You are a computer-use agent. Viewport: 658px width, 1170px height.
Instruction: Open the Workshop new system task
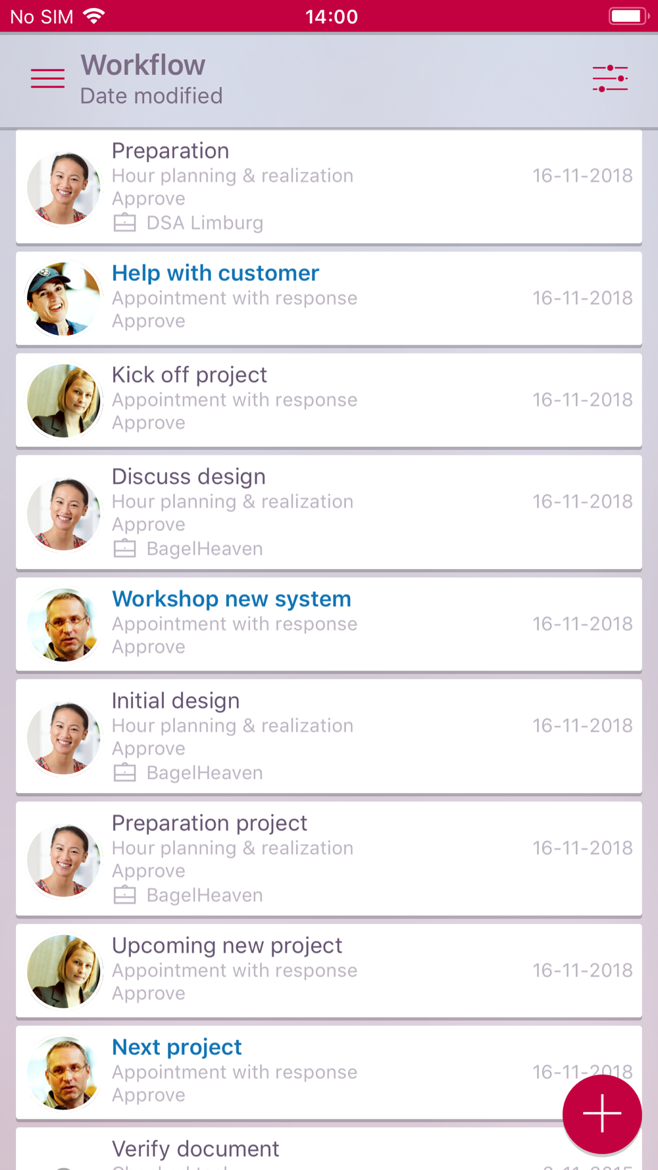(x=231, y=599)
